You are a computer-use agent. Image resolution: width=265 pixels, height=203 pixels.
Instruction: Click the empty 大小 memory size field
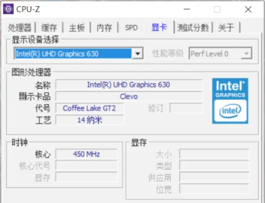point(214,154)
